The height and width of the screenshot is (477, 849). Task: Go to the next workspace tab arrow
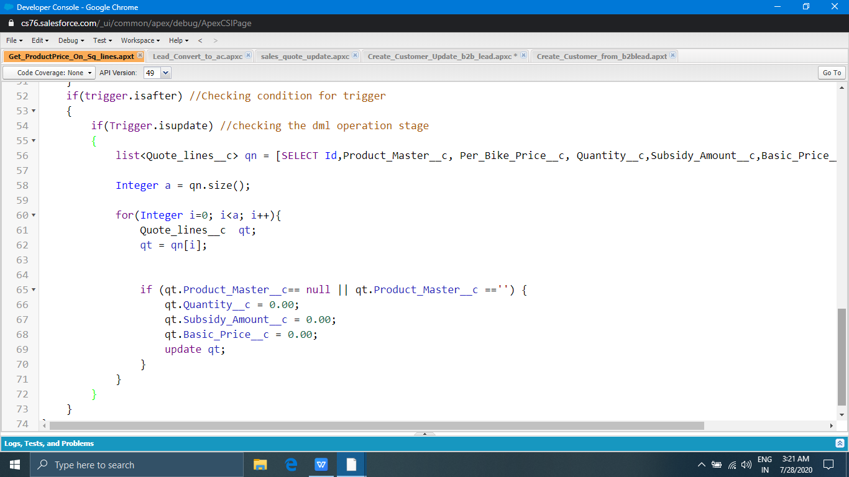click(215, 40)
